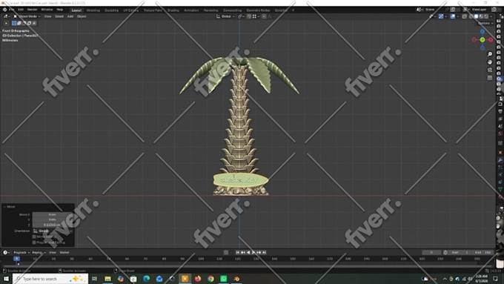The image size is (504, 284).
Task: Open the timeline Marker menu
Action: point(64,252)
